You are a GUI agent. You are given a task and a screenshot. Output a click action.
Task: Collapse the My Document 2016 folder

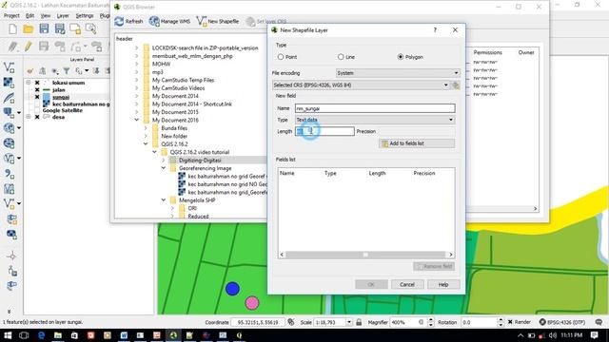pyautogui.click(x=137, y=120)
